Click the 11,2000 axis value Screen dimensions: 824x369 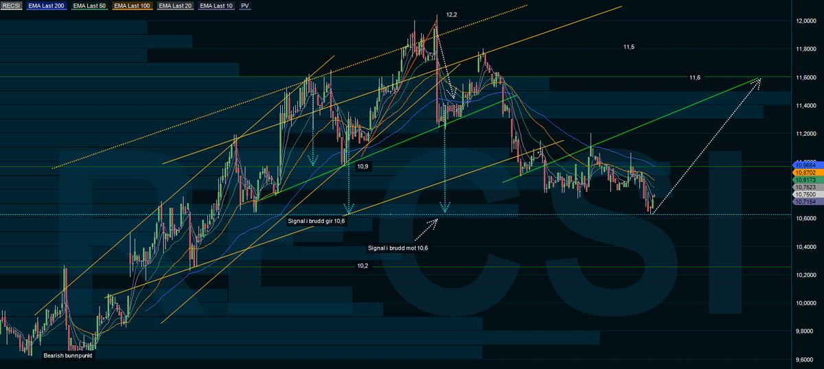(x=805, y=134)
